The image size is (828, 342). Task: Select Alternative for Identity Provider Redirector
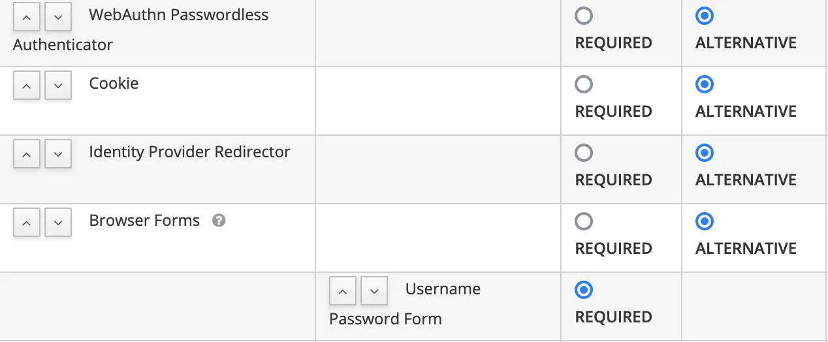pyautogui.click(x=705, y=153)
